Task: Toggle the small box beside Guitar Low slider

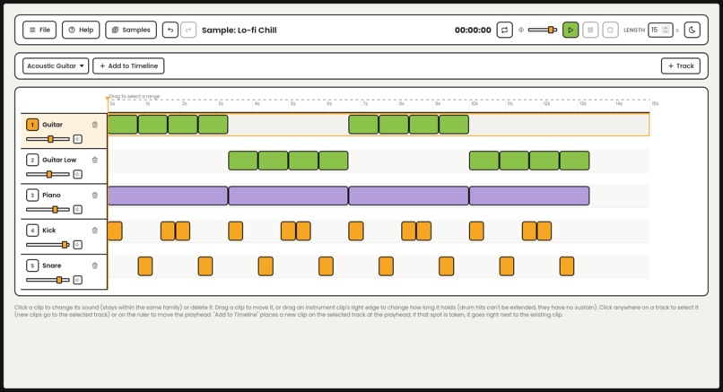Action: click(77, 174)
